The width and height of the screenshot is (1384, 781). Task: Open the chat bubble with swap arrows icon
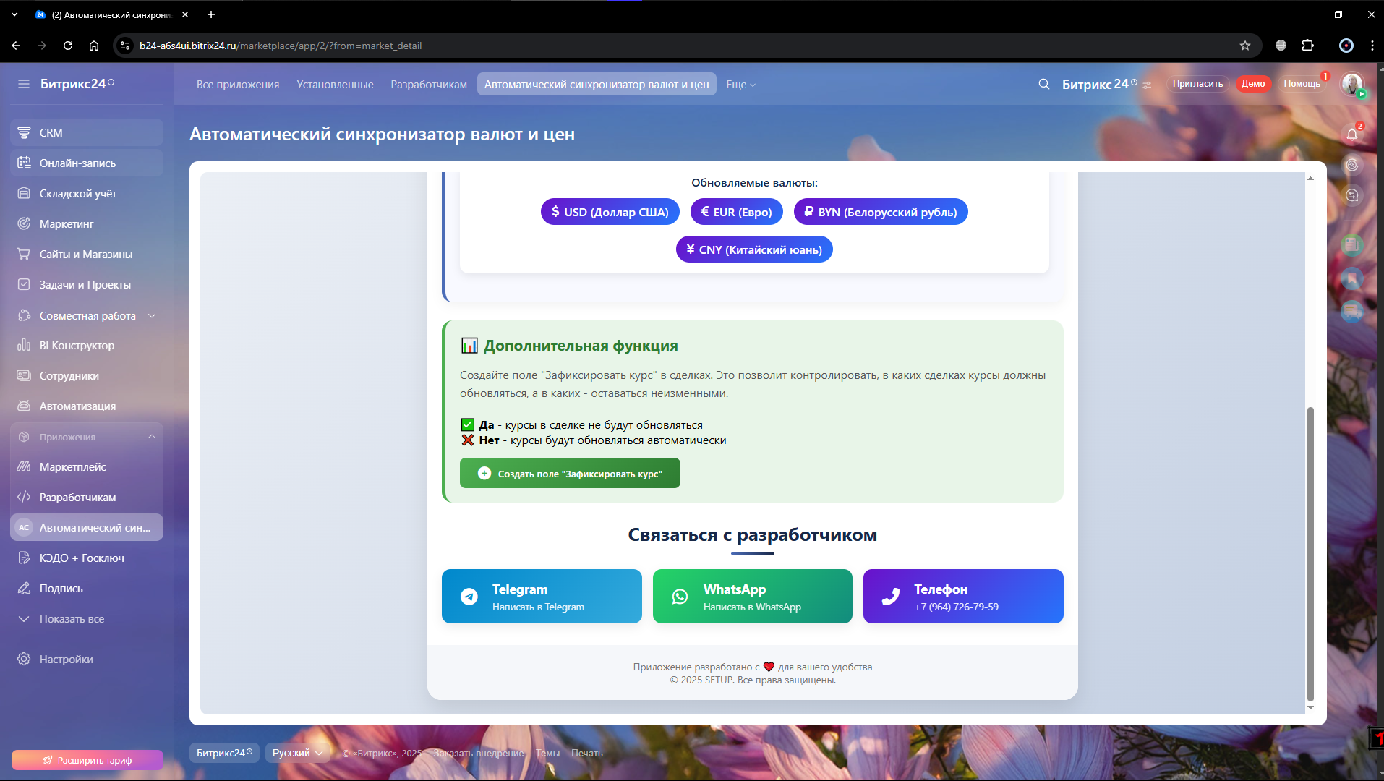tap(1352, 195)
